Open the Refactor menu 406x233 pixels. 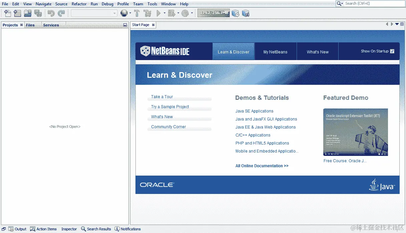click(x=79, y=4)
